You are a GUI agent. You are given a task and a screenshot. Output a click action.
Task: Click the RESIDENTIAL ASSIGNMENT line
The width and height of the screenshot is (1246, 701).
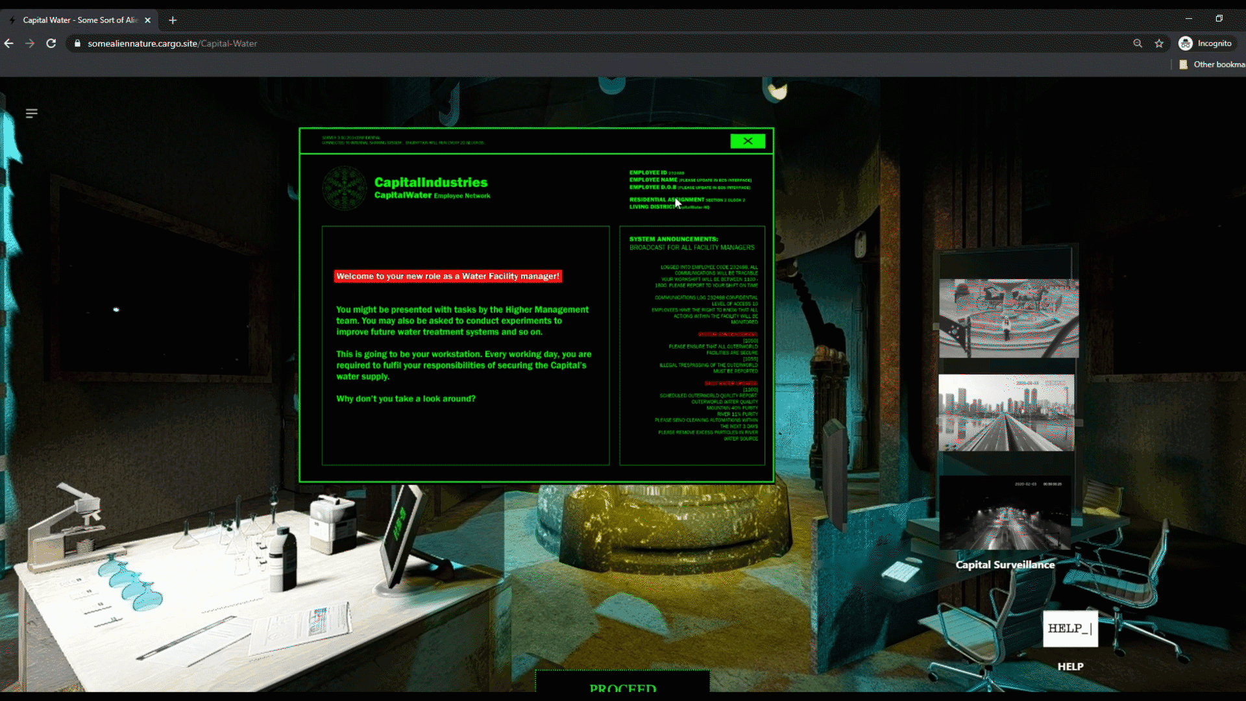687,200
